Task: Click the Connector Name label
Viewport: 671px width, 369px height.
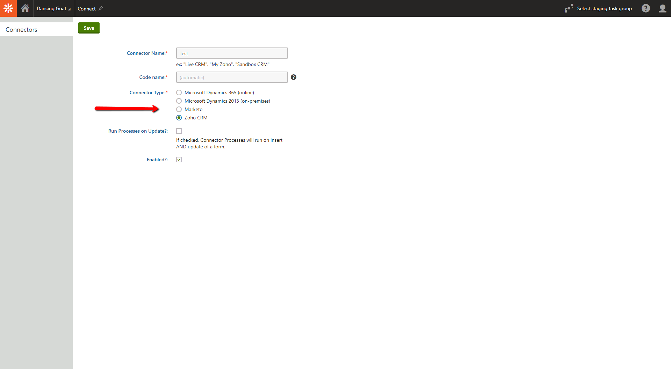Action: pyautogui.click(x=147, y=53)
